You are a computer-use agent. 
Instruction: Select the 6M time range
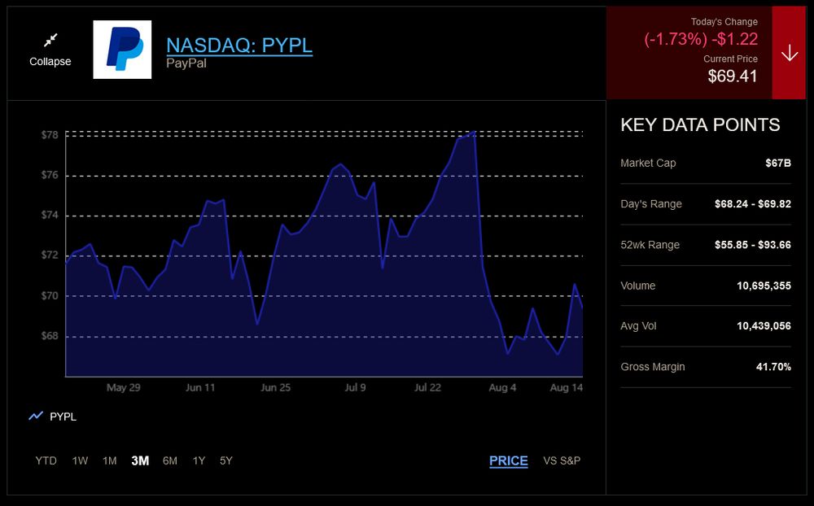point(170,460)
